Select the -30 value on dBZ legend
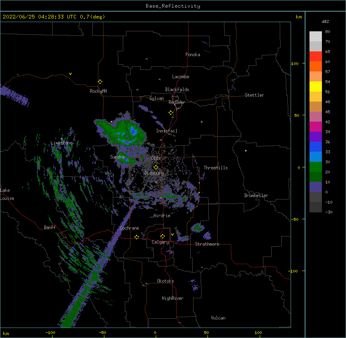This screenshot has height=338, width=346. pyautogui.click(x=329, y=212)
